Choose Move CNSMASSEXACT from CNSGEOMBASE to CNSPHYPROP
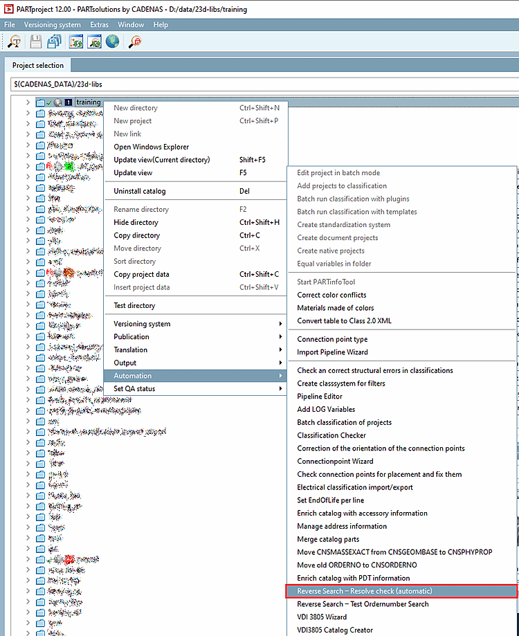Viewport: 519px width, 636px height. [401, 552]
